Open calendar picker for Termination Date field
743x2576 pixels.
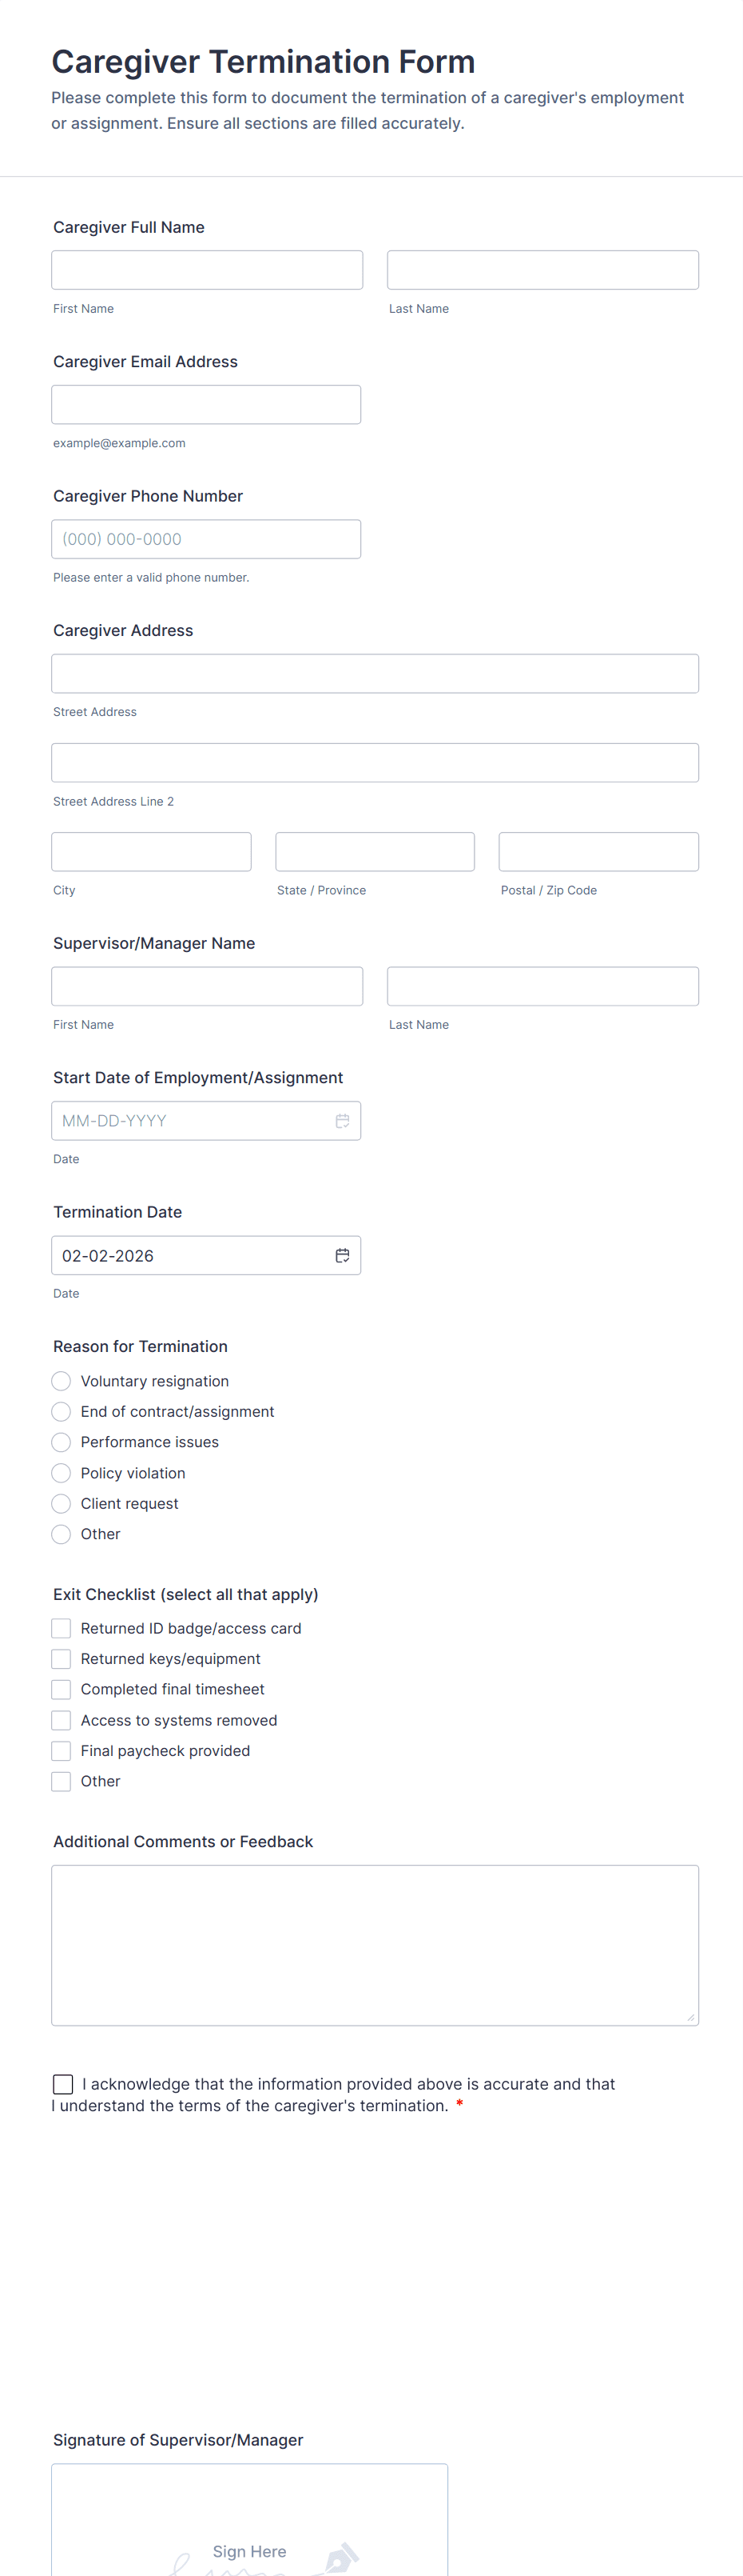[x=343, y=1255]
